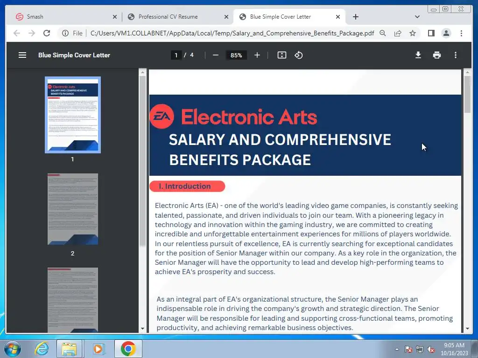The height and width of the screenshot is (358, 478).
Task: Select page 3 thumbnail
Action: click(72, 300)
